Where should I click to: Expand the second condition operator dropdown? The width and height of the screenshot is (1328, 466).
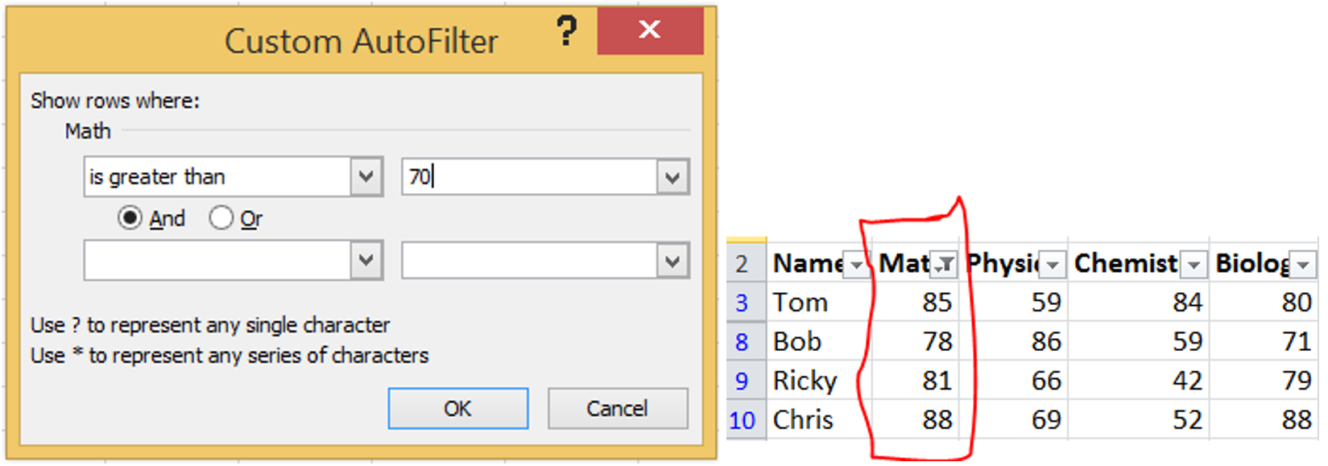click(366, 260)
